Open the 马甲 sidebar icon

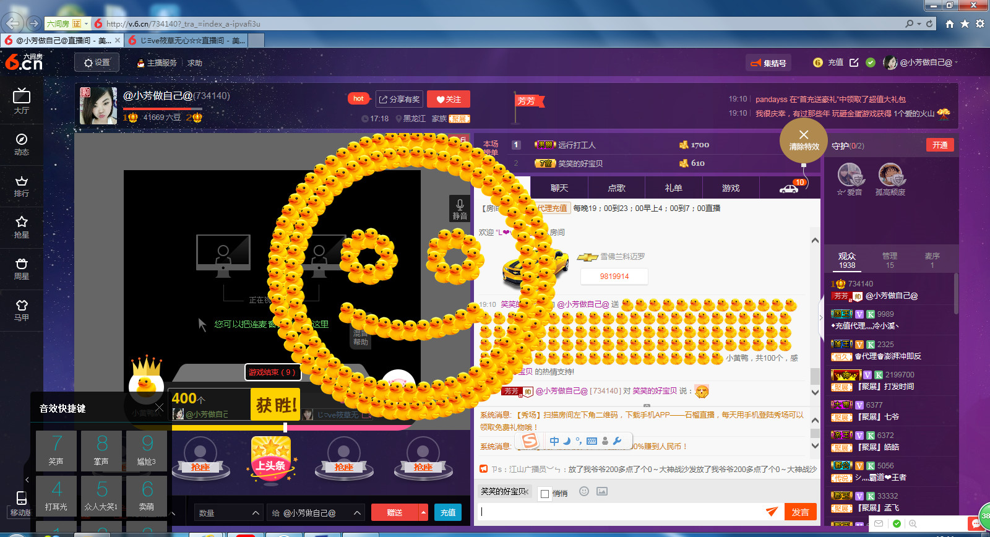[x=22, y=310]
